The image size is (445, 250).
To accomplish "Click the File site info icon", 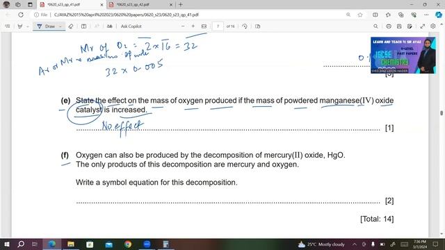I will pyautogui.click(x=40, y=15).
